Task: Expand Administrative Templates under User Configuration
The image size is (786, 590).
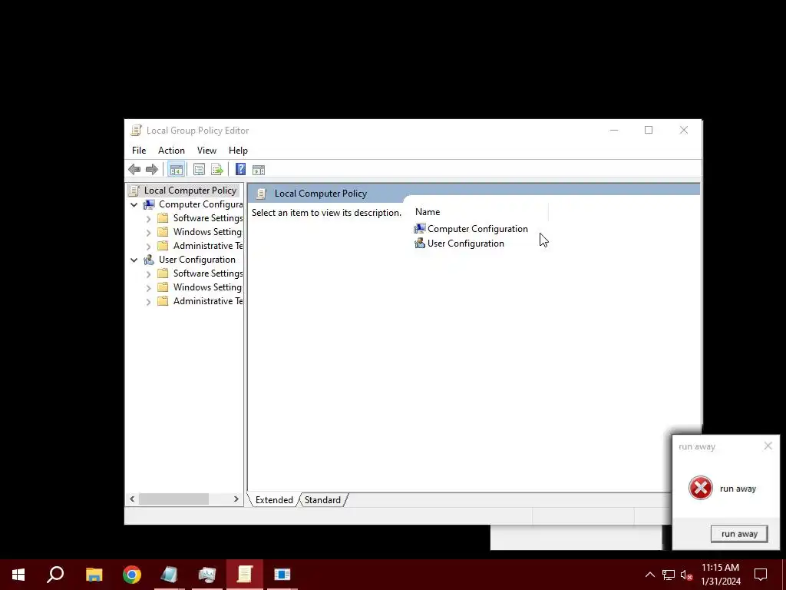Action: (148, 301)
